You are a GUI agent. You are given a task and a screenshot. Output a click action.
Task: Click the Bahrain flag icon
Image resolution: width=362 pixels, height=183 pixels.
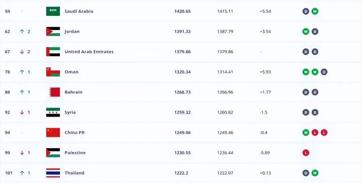click(x=55, y=92)
